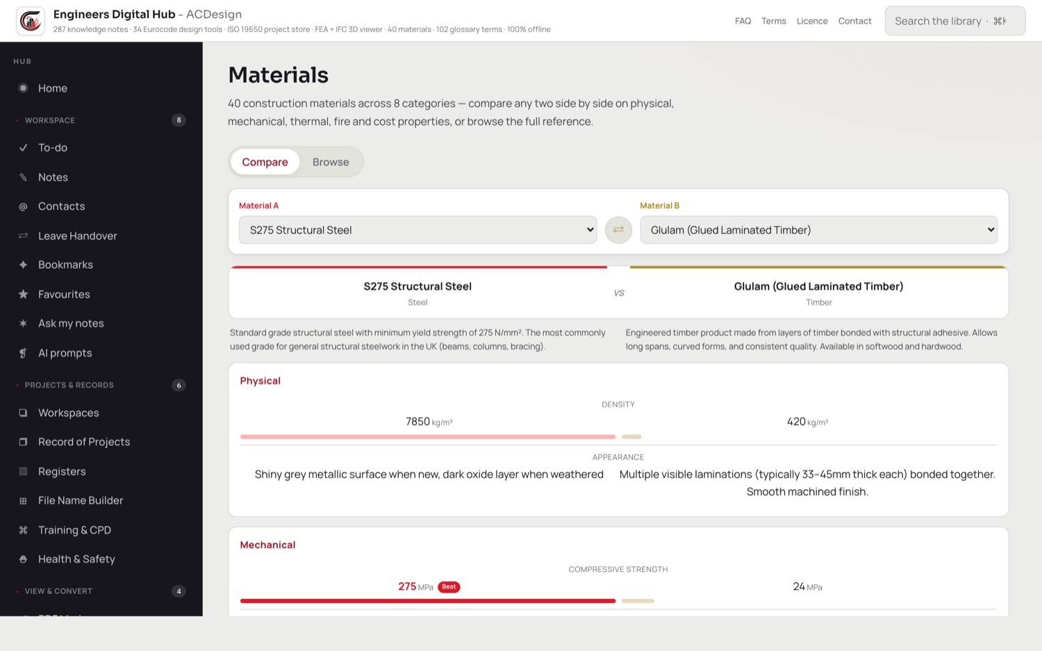Expand the View & Convert section
1042x651 pixels.
(x=101, y=591)
